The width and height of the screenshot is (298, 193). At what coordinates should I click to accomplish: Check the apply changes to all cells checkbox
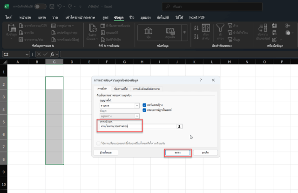click(x=98, y=143)
